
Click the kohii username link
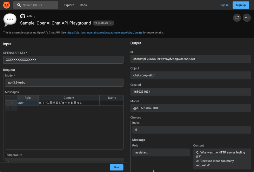(30, 16)
